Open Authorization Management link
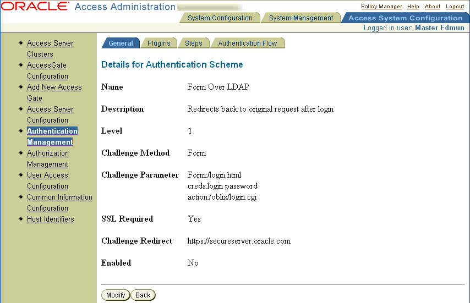 point(48,158)
